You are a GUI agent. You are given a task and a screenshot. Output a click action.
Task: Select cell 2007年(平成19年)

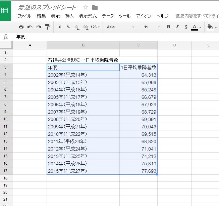pyautogui.click(x=83, y=112)
